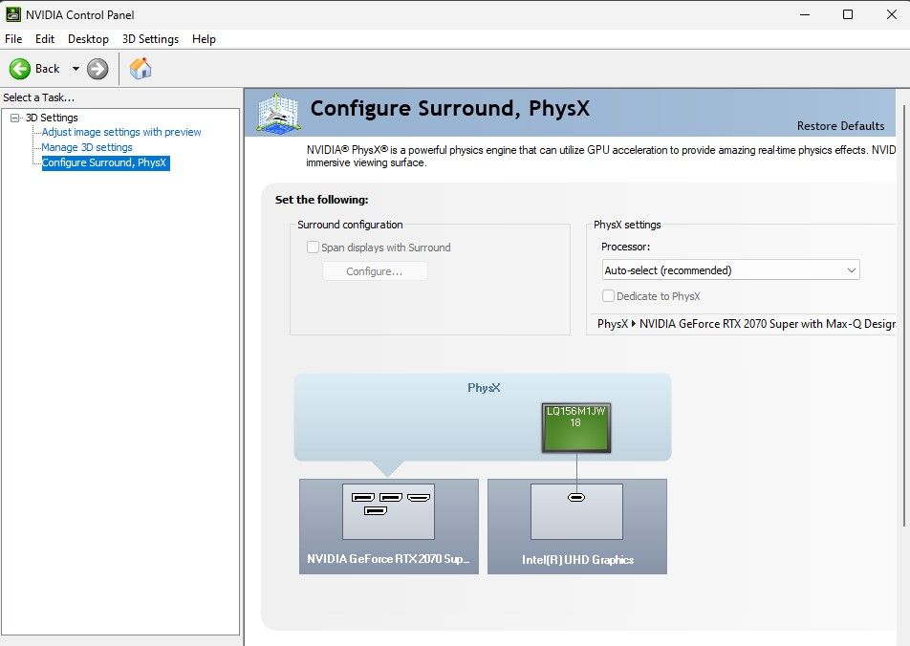Toggle Span displays with Surround checkbox
Screen dimensions: 910x646
313,248
